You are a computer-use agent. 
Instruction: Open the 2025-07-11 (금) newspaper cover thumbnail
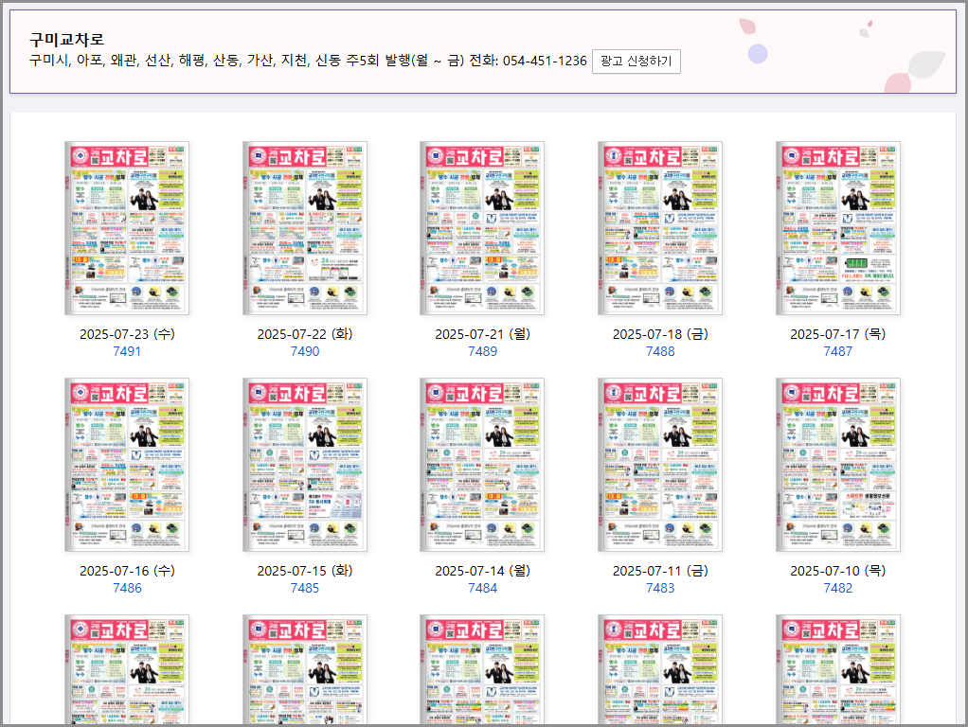(660, 465)
